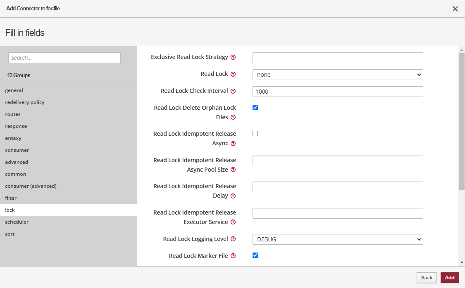The image size is (465, 288).
Task: Open the Read Lock dropdown showing none
Action: [337, 75]
